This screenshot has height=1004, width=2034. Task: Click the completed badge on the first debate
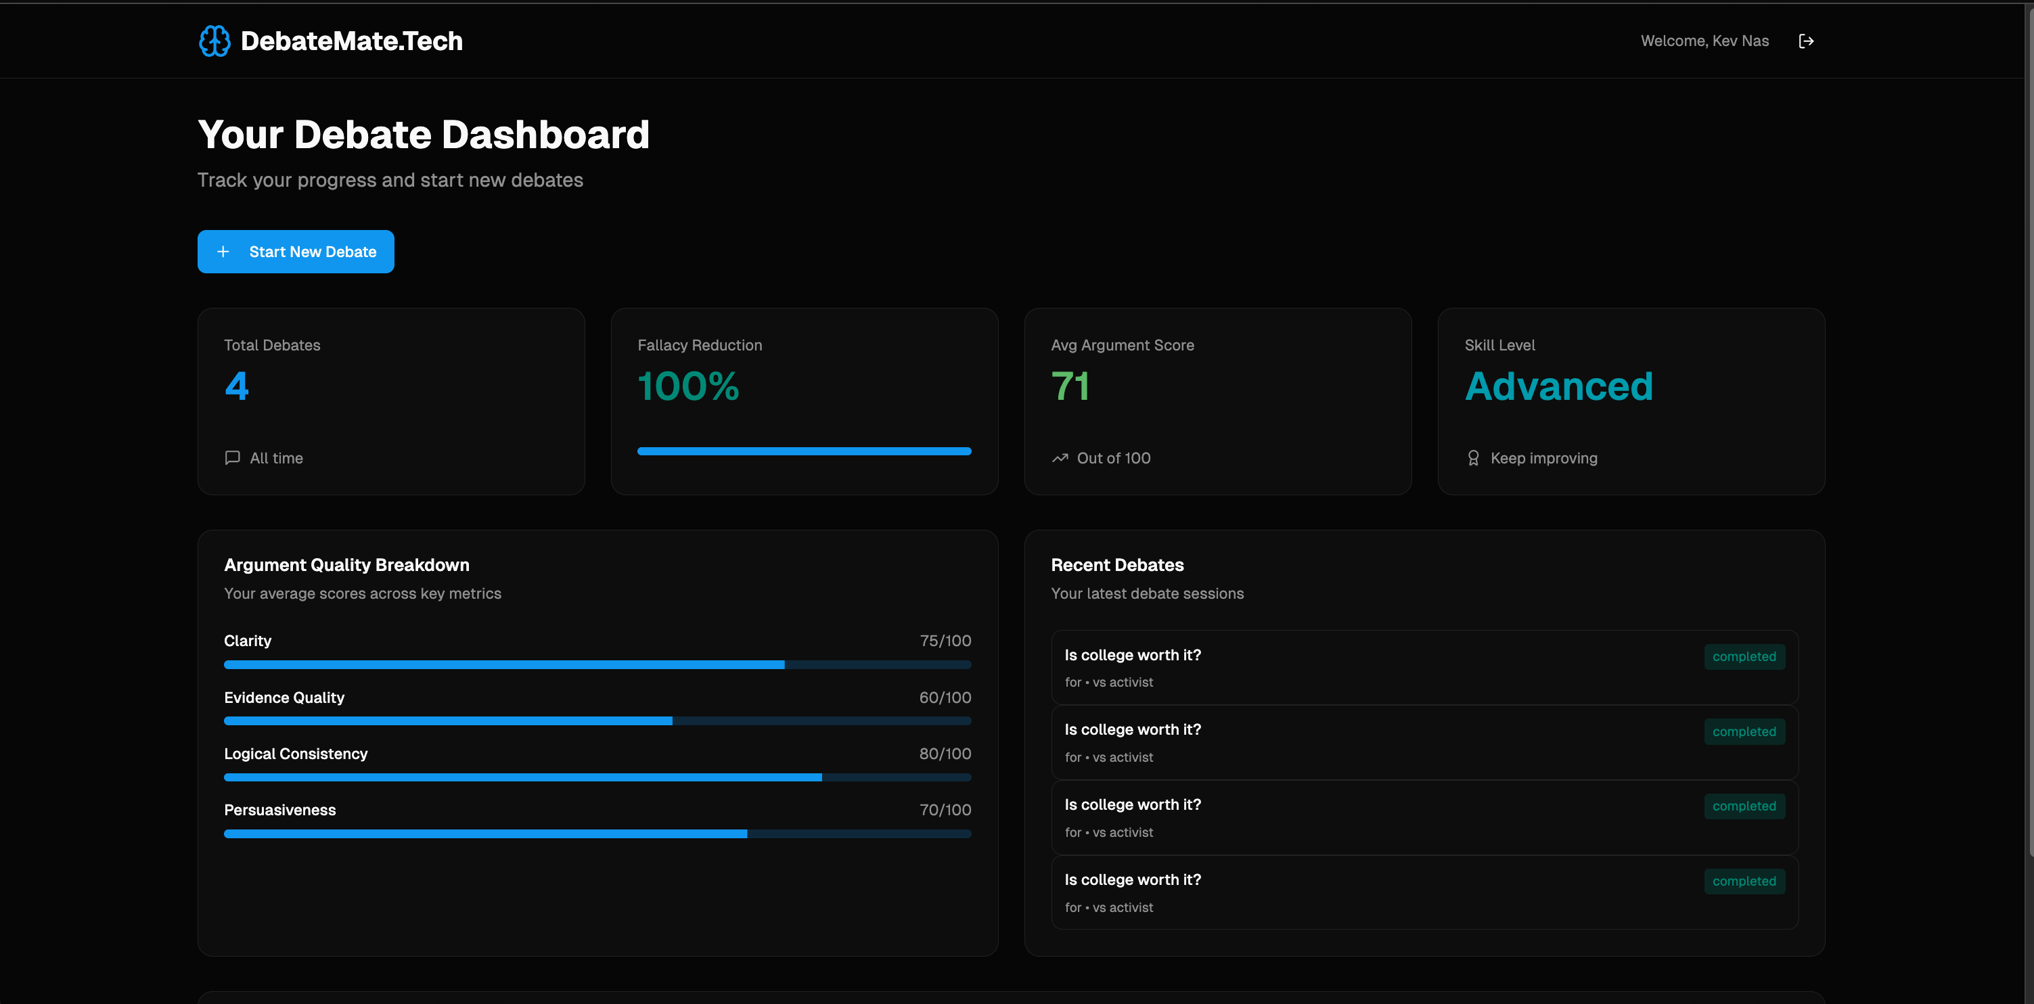(x=1744, y=657)
